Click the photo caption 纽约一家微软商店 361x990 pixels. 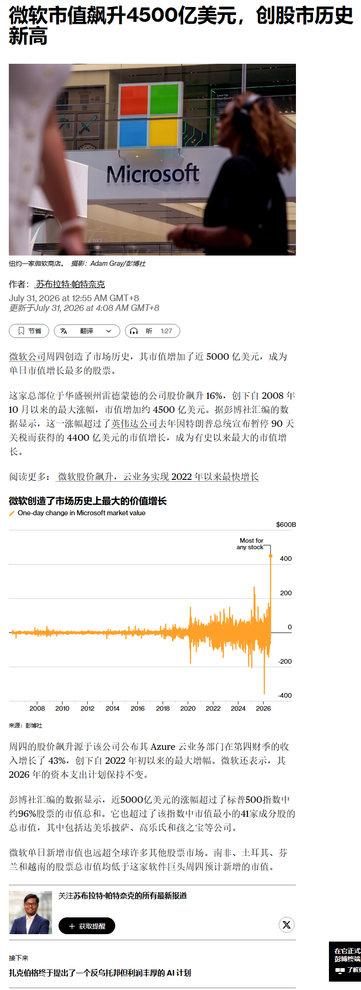coord(37,263)
